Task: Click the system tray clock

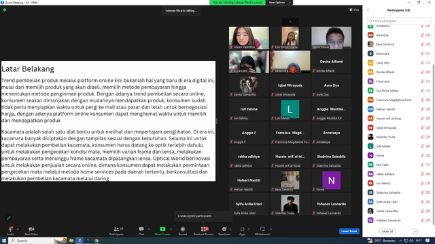Action: click(419, 241)
